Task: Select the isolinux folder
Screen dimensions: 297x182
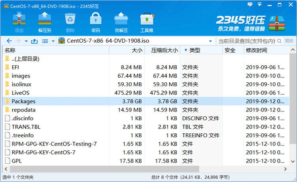Action: pos(146,84)
